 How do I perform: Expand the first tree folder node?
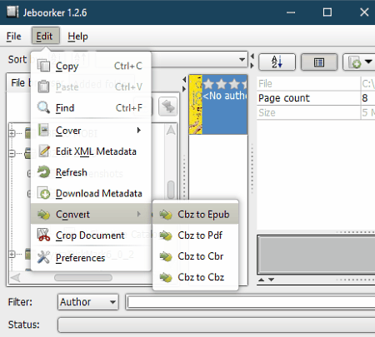coord(12,133)
